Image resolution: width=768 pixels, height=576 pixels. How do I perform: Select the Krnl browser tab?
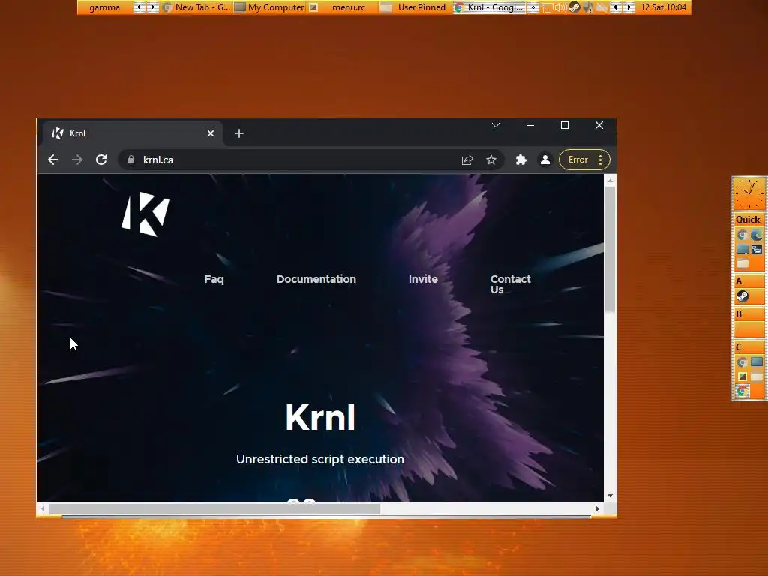pos(131,133)
